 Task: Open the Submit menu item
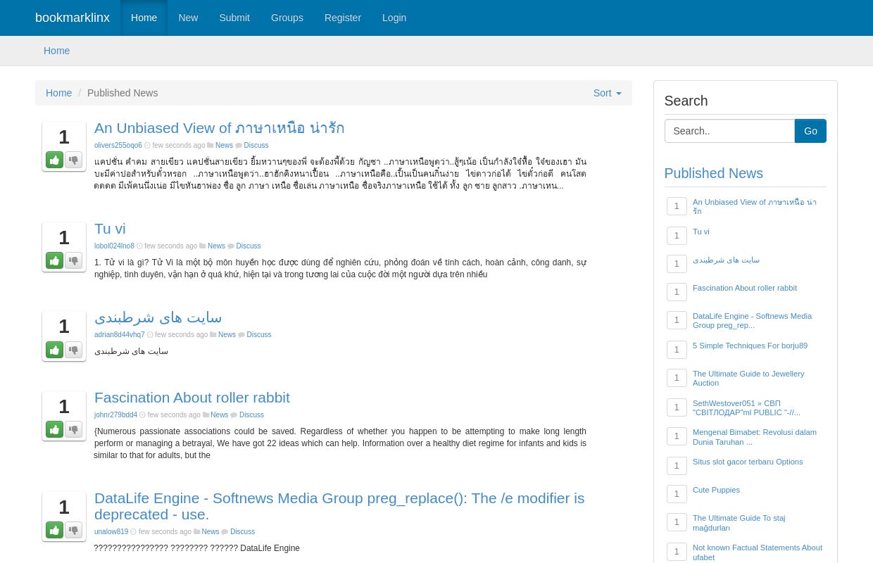pos(234,18)
